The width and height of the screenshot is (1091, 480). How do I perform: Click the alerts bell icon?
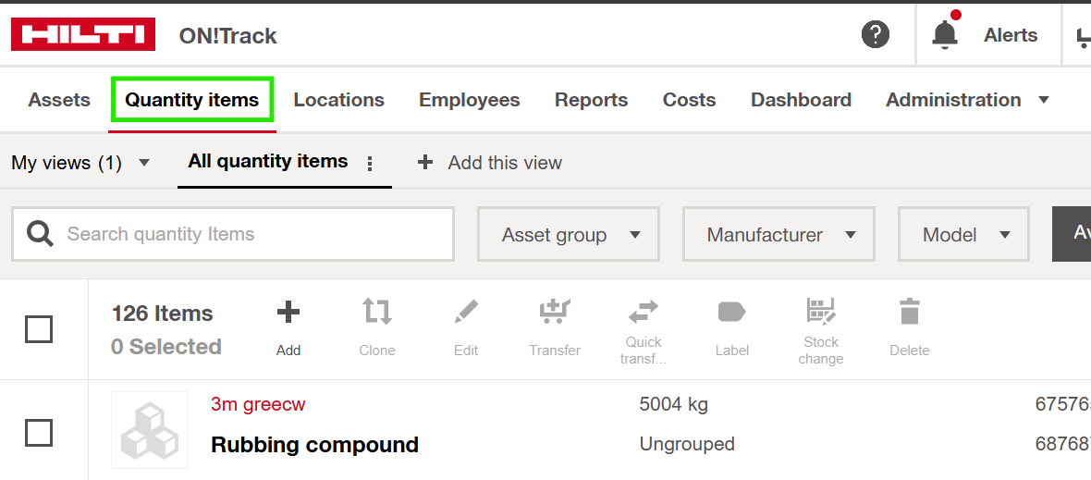(x=945, y=33)
